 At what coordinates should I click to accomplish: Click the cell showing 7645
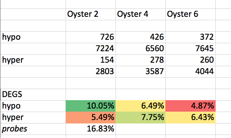coord(190,49)
